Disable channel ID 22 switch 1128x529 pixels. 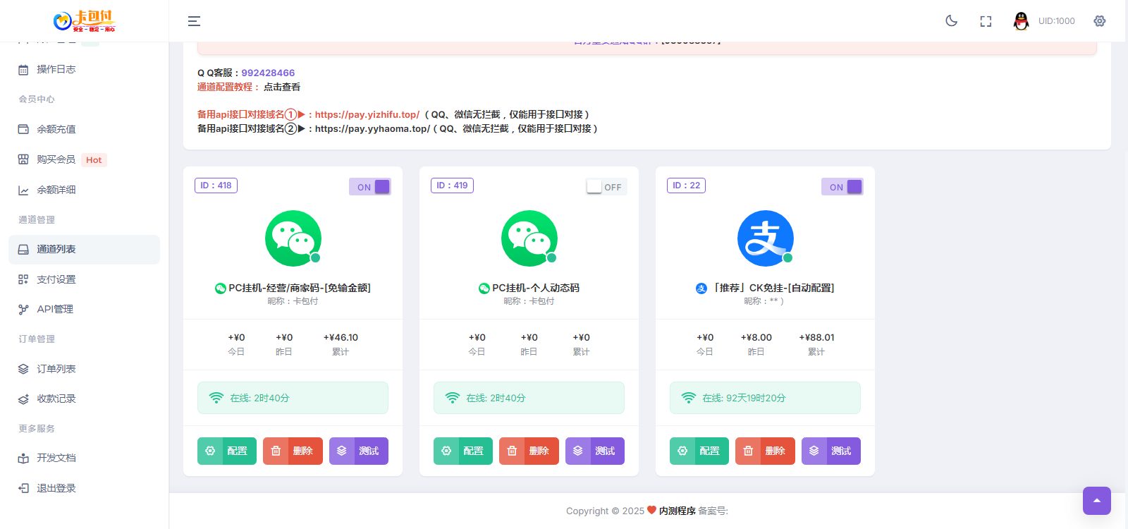842,187
